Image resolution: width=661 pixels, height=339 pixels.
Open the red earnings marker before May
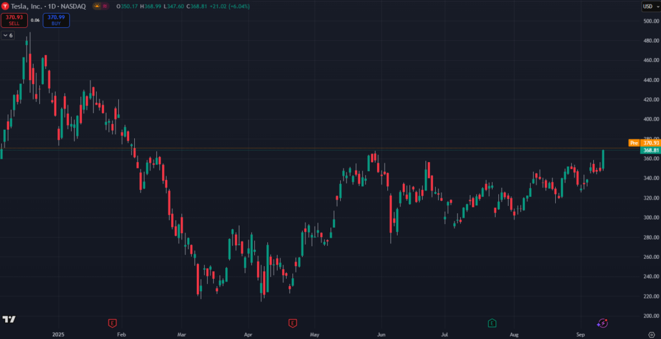(292, 324)
